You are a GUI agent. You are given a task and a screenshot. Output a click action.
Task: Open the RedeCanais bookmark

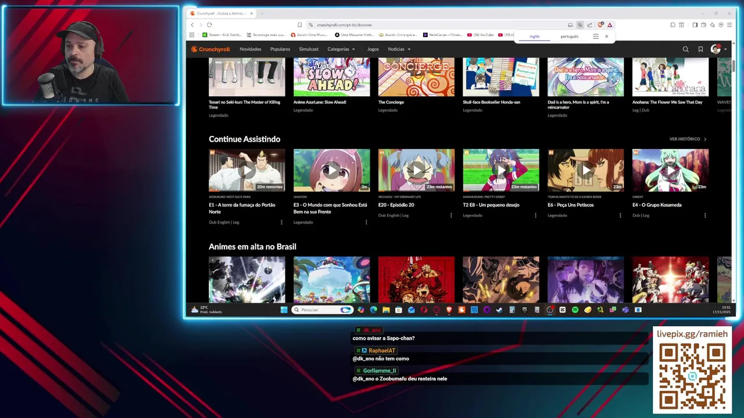tap(442, 35)
